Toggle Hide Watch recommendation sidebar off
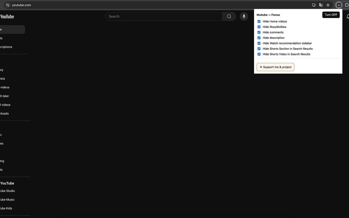Viewport: 349px width, 218px height. 259,43
